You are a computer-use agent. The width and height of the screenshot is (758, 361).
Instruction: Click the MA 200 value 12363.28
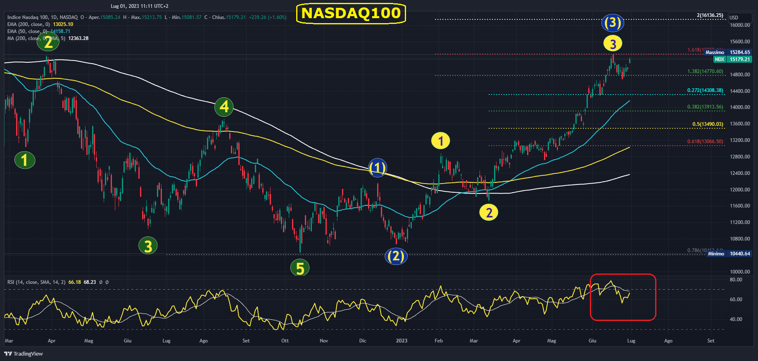[78, 38]
